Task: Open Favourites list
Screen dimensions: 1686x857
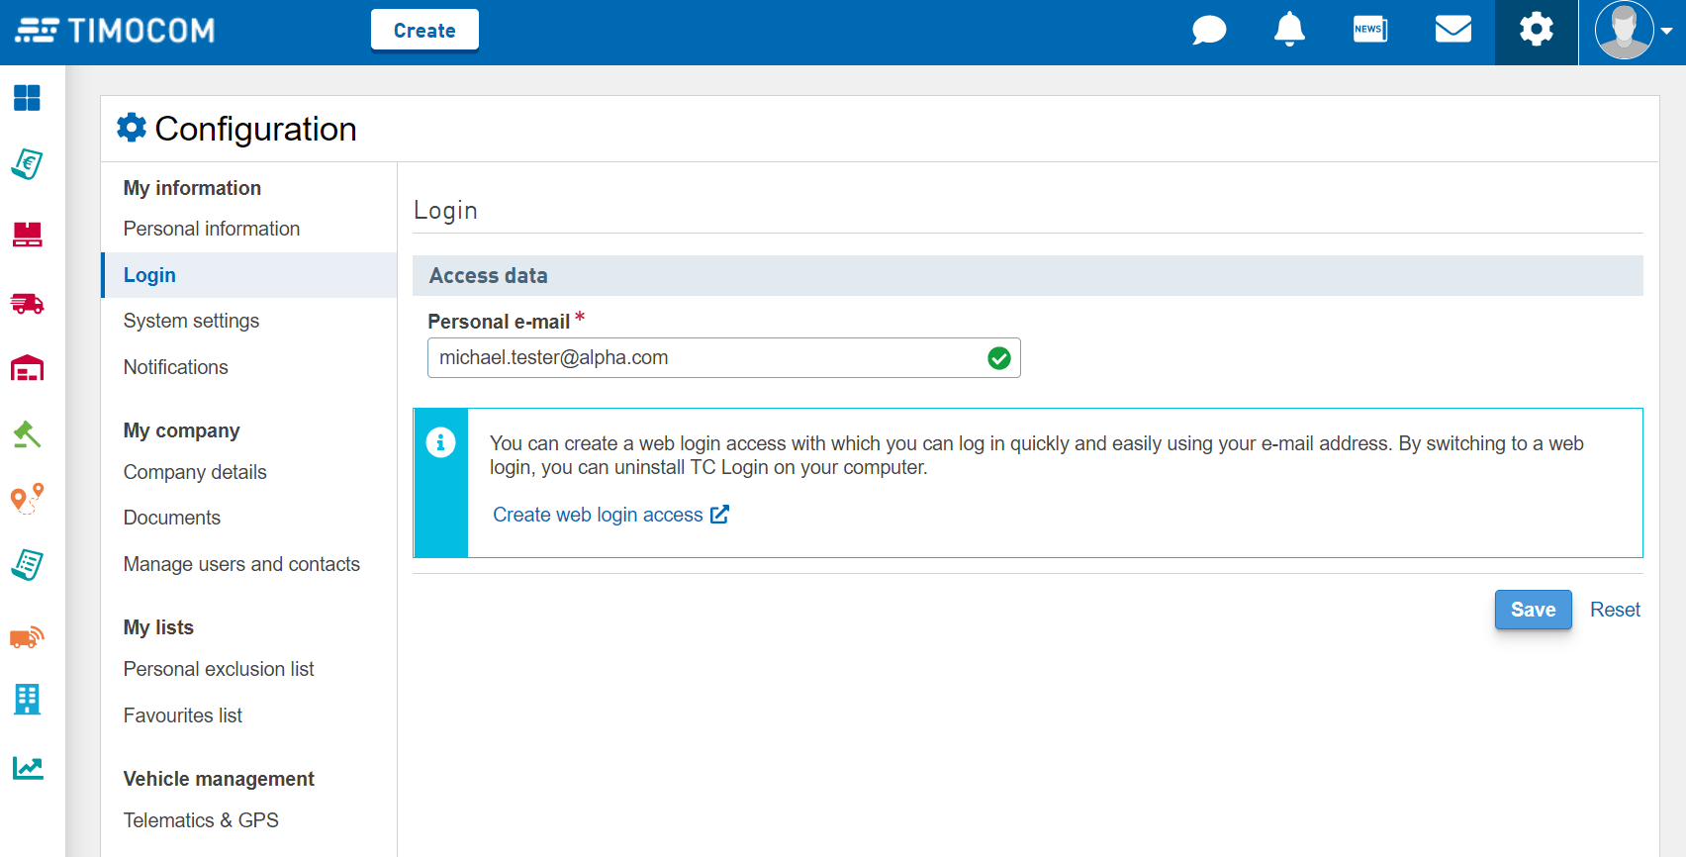Action: [183, 715]
